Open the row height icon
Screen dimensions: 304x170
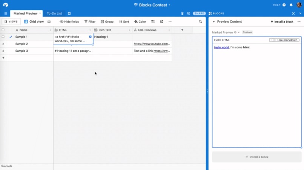point(153,22)
